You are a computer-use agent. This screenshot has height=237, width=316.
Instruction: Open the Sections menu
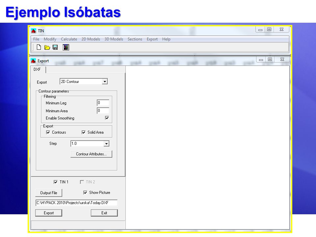(x=135, y=39)
